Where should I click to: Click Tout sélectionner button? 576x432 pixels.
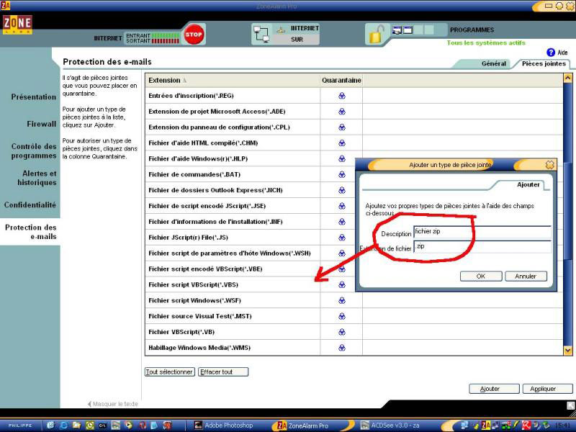tap(170, 372)
